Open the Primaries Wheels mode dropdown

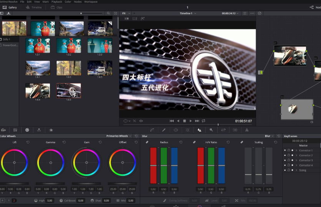point(119,136)
